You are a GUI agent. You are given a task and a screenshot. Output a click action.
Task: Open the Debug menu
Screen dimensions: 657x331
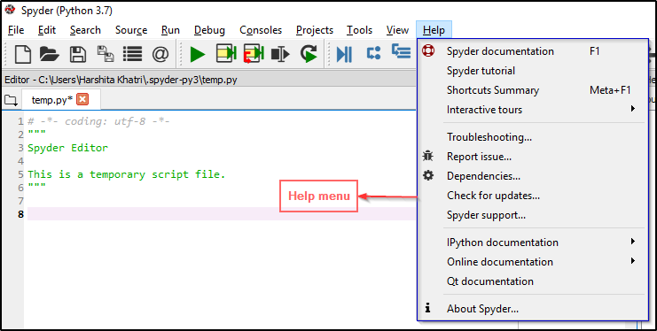(x=209, y=30)
